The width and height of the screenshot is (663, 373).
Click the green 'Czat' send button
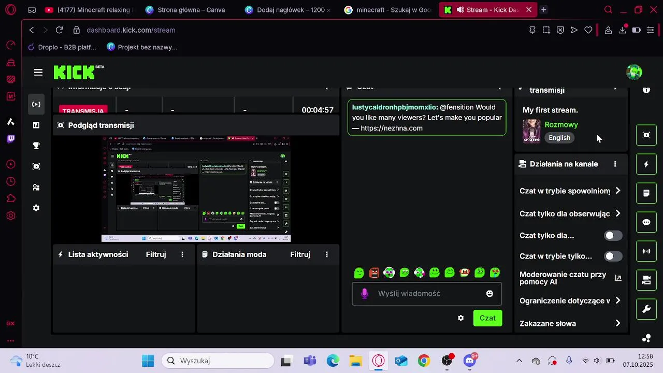point(487,318)
